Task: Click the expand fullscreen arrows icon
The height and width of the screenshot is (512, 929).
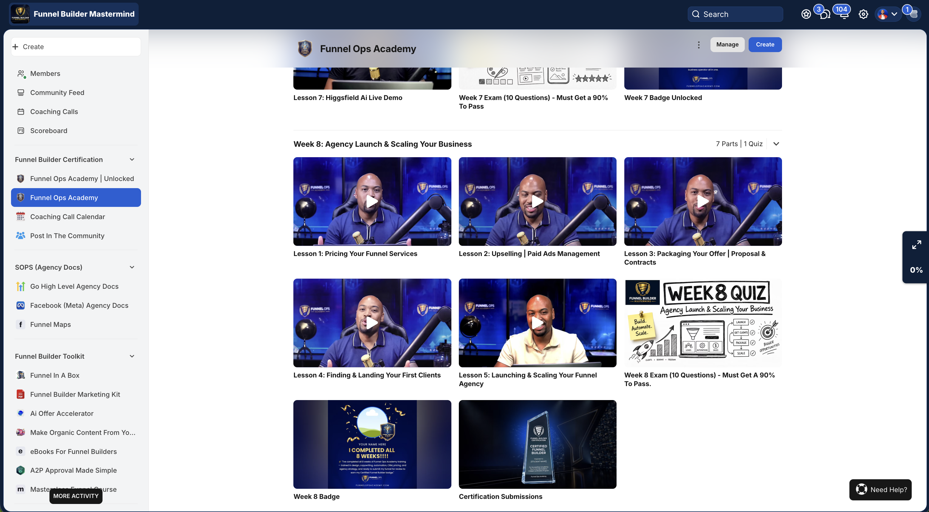Action: [916, 245]
